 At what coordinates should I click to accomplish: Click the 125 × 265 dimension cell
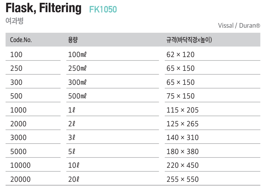(x=183, y=124)
